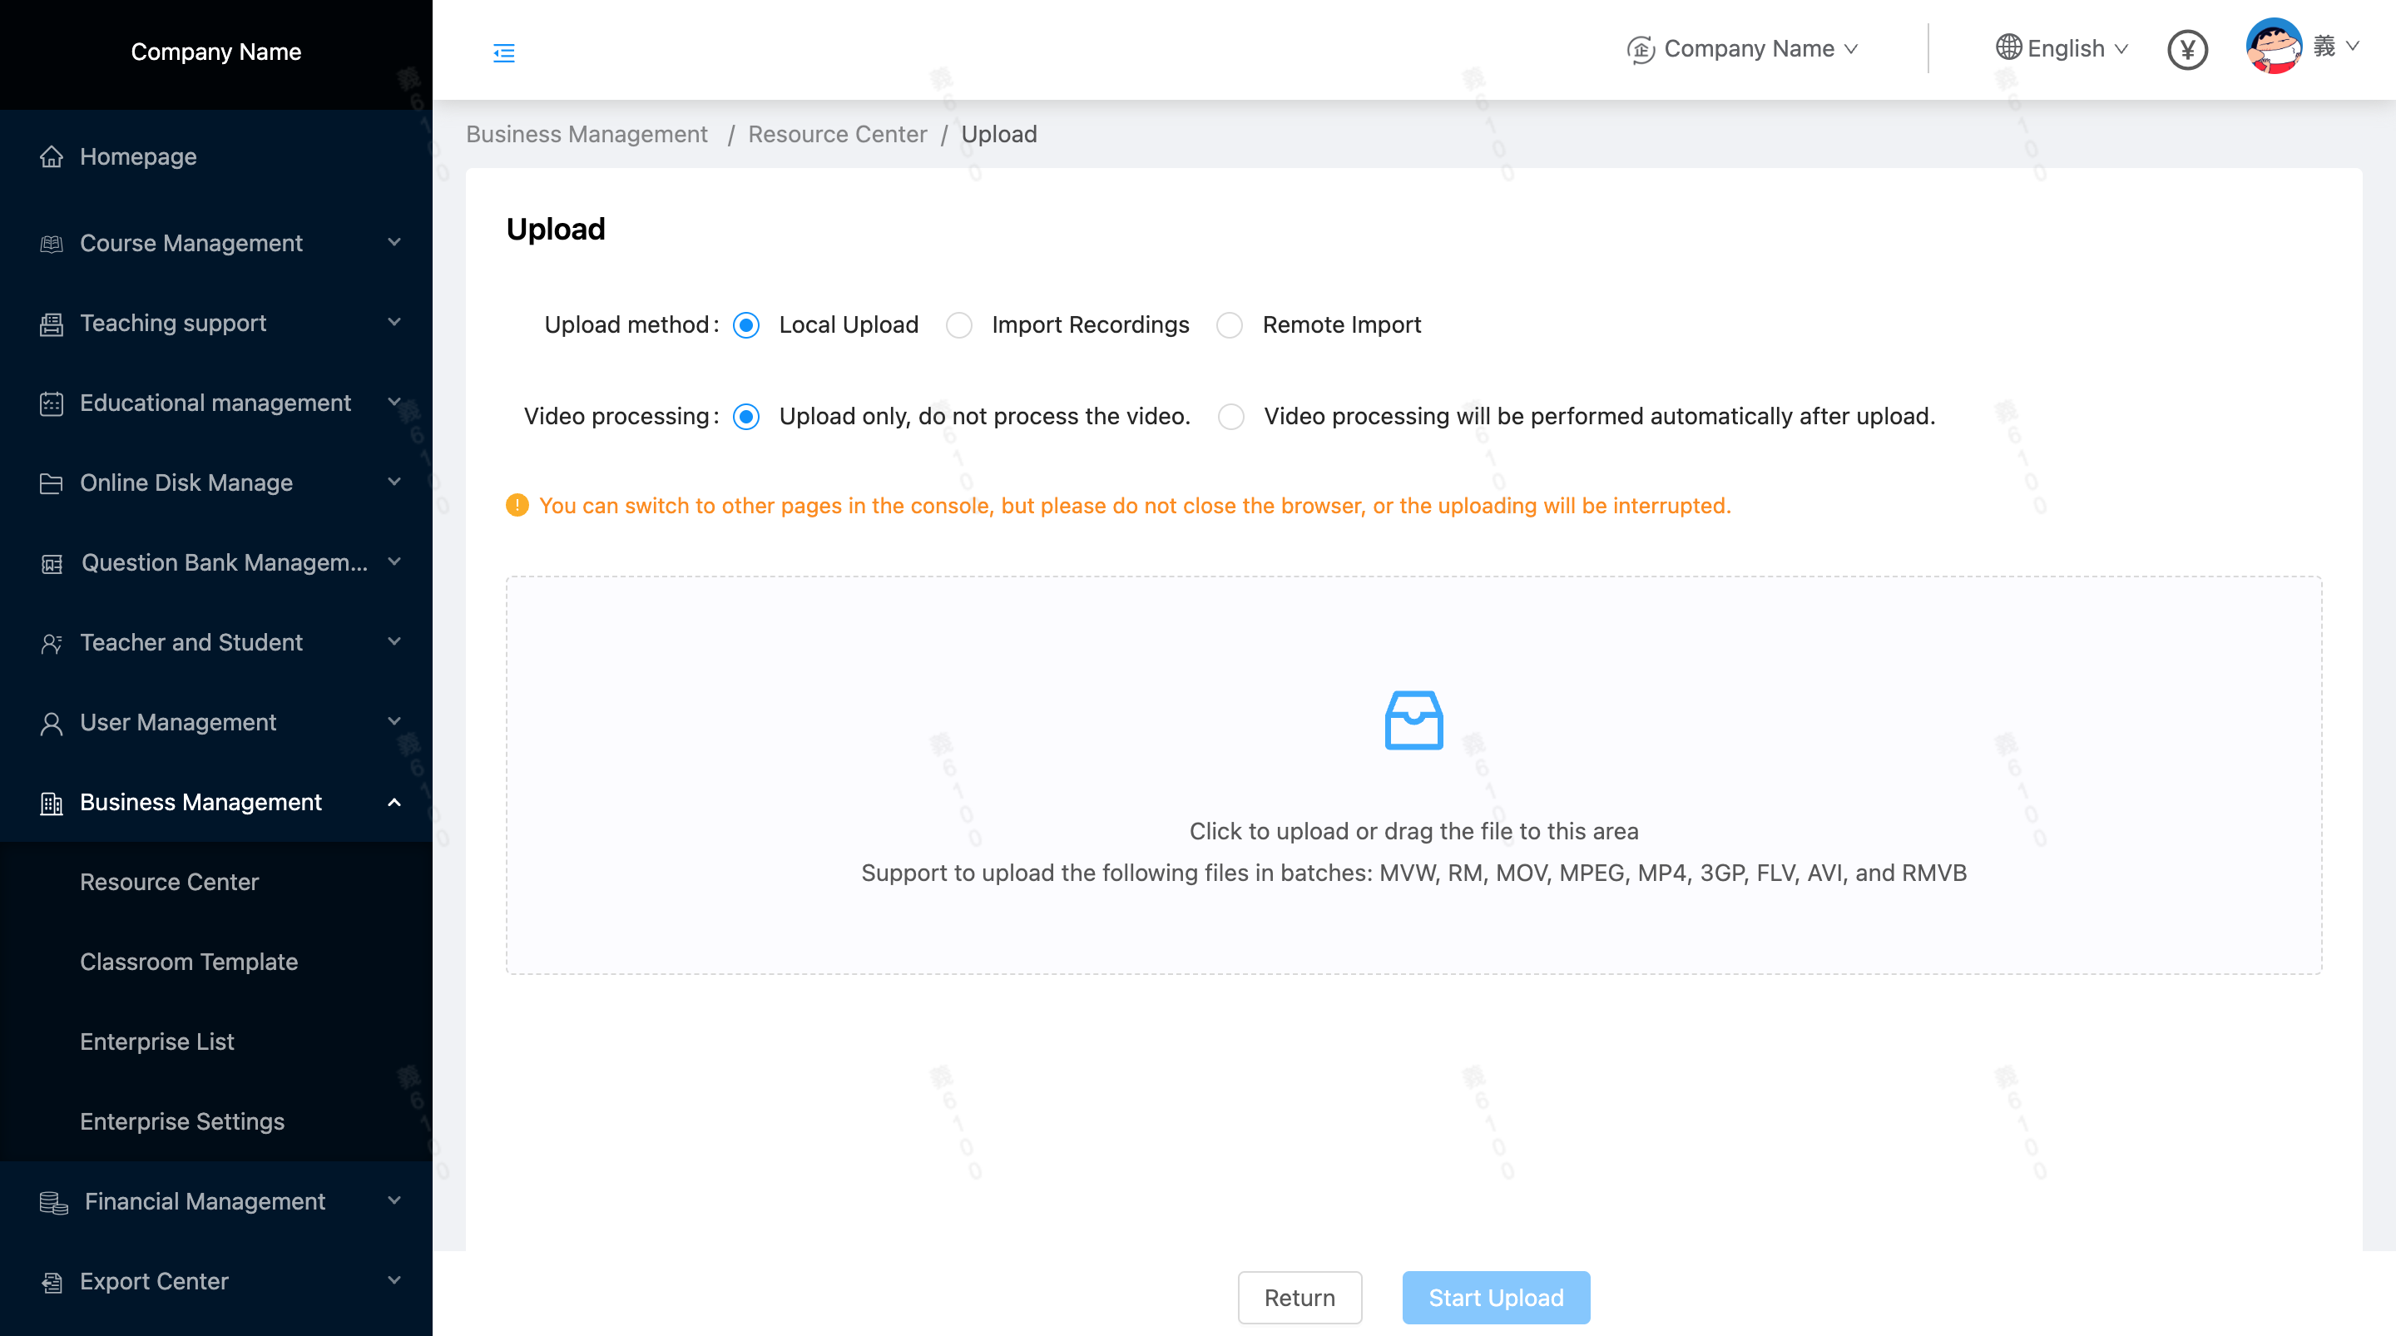Click the Financial Management coins icon

point(53,1202)
